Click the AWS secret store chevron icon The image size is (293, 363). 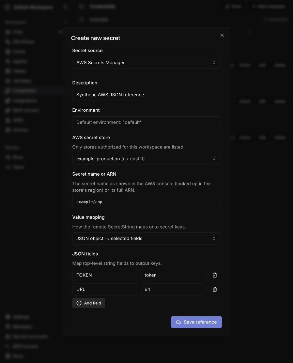214,159
